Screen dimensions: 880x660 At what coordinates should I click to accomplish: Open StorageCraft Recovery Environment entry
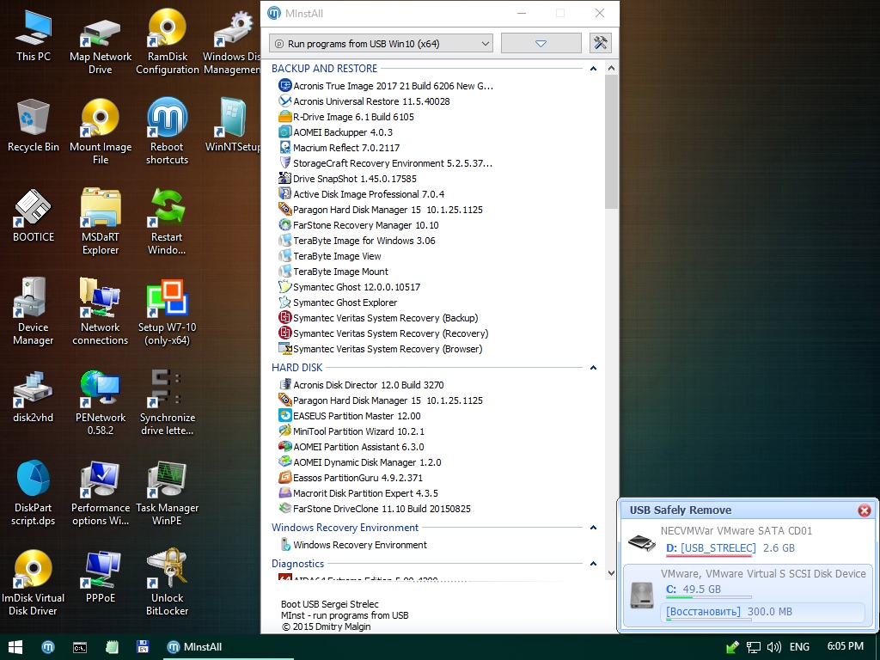(386, 163)
